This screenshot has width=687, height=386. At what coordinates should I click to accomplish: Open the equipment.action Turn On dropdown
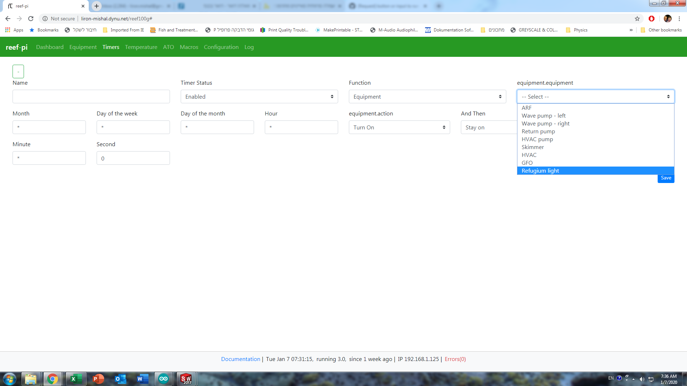coord(399,127)
